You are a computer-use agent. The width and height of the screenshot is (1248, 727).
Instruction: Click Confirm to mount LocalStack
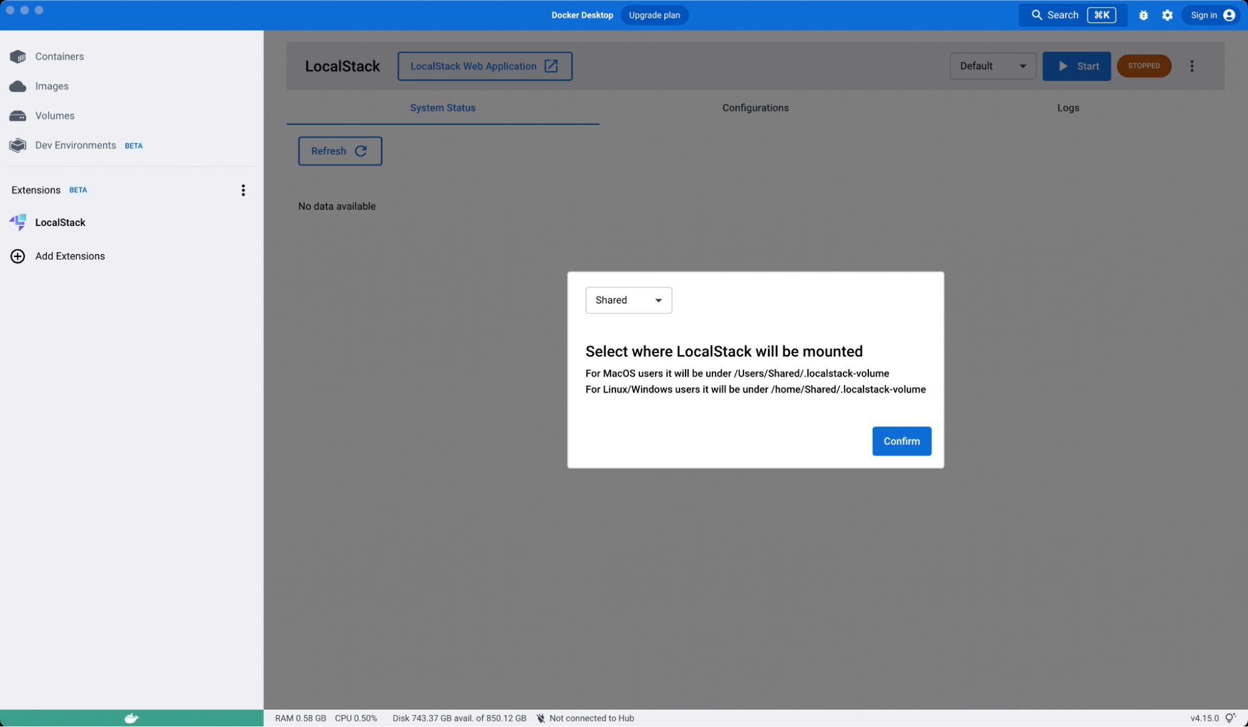(x=901, y=441)
